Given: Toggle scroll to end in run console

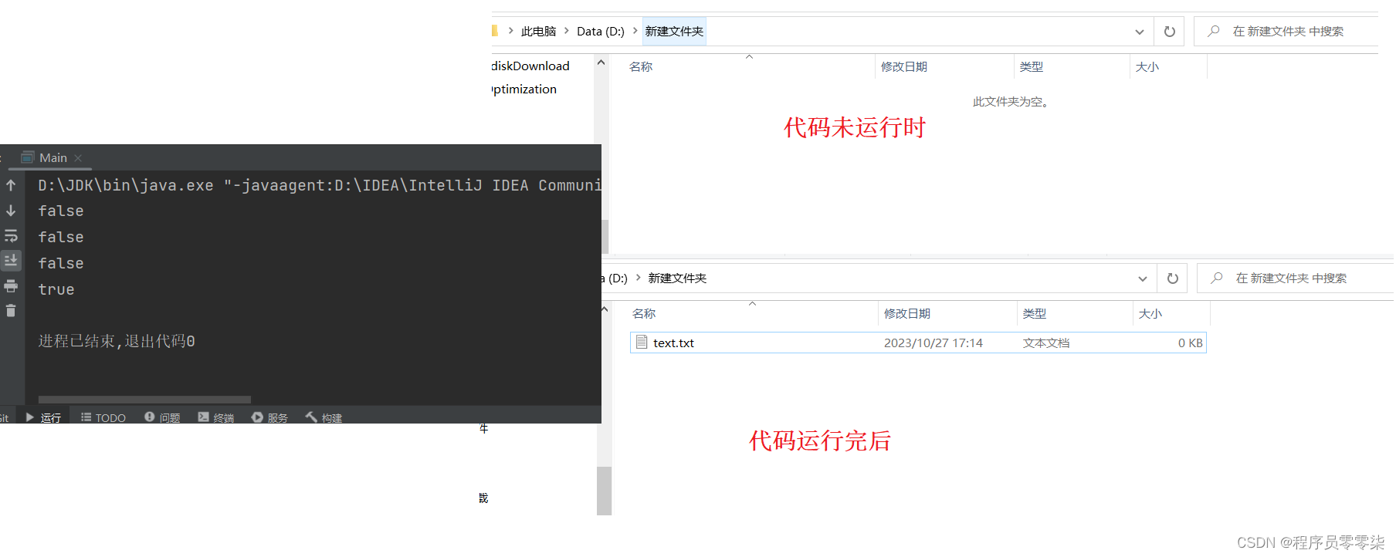Looking at the screenshot, I should click(x=11, y=260).
